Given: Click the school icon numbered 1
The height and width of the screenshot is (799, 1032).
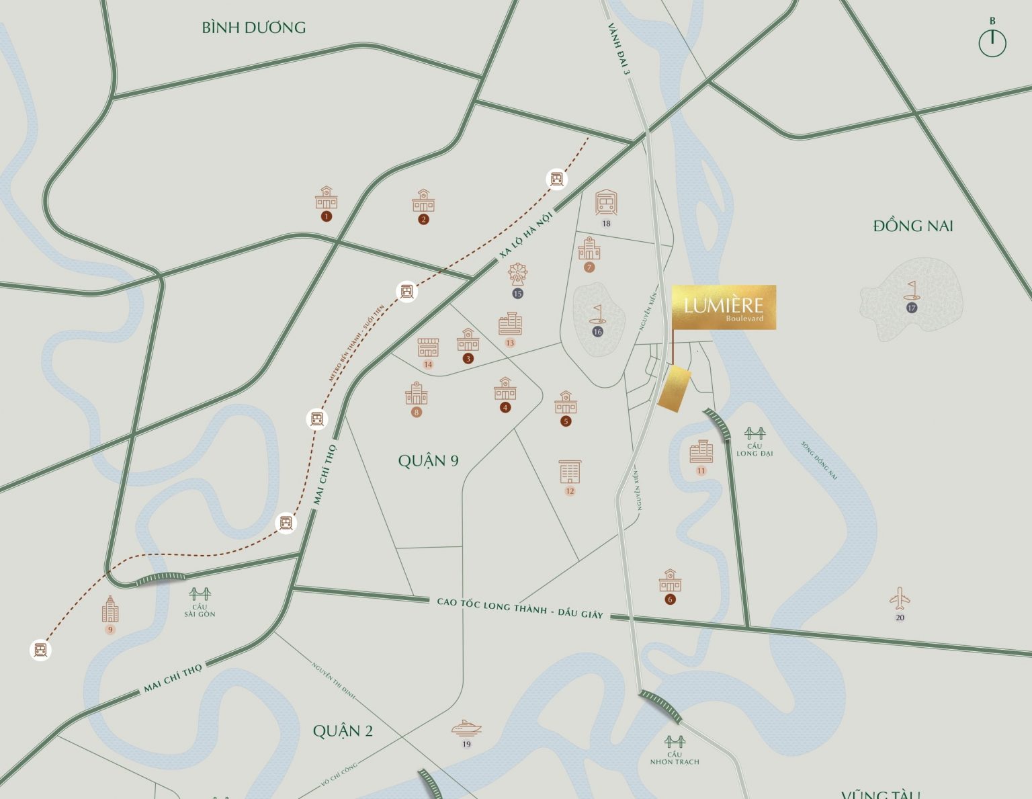Looking at the screenshot, I should (x=327, y=198).
